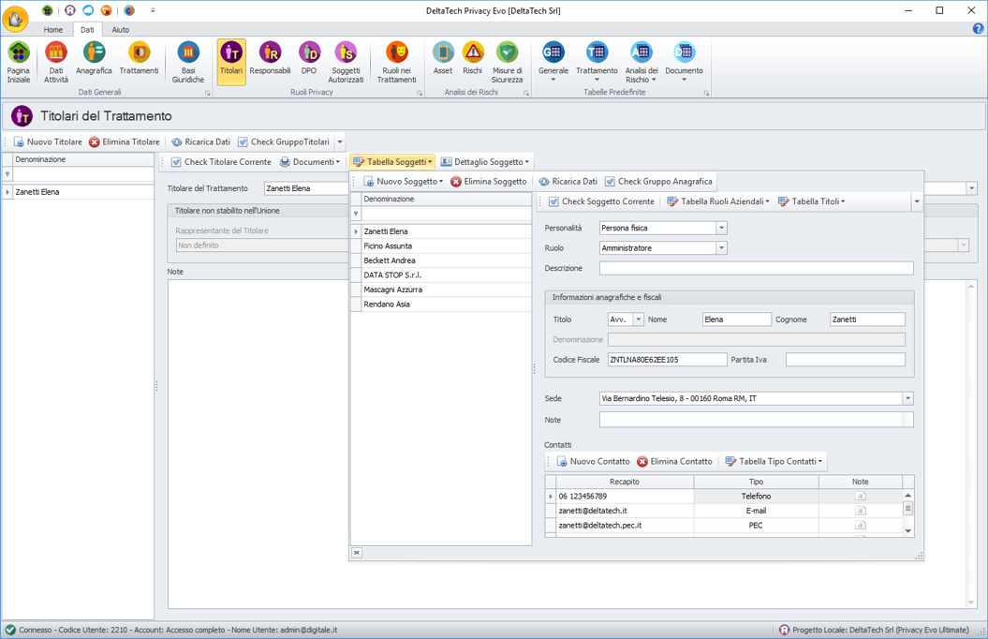Open the Responsabili ribbon icon
This screenshot has height=639, width=988.
pos(270,58)
